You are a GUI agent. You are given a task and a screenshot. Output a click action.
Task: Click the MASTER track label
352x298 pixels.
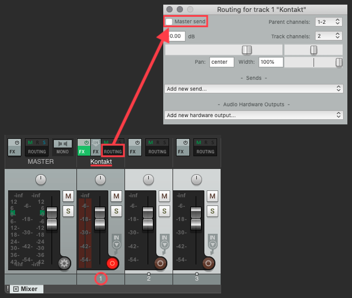click(x=41, y=161)
